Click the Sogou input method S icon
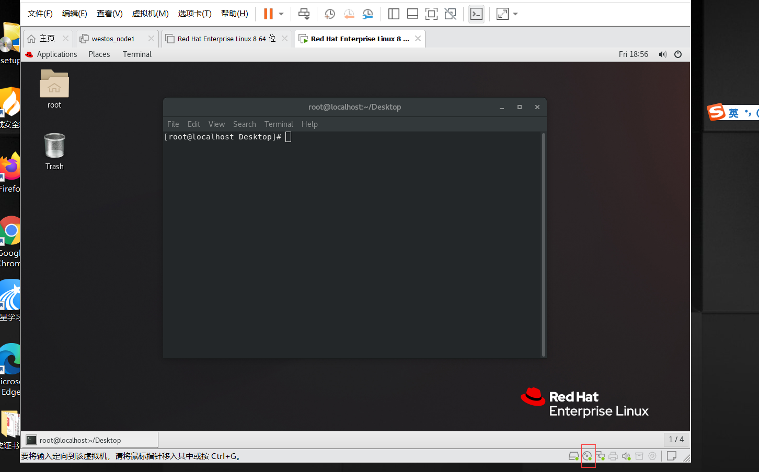Screen dimensions: 759x472 click(716, 112)
